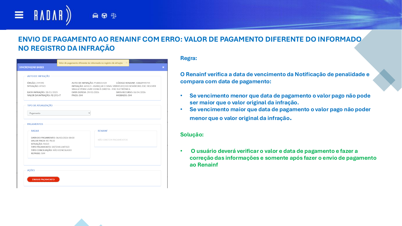Click 'TIPO CONCILIAÇÃO: NÃO CONCILIADO'
The width and height of the screenshot is (402, 226).
[x=51, y=150]
